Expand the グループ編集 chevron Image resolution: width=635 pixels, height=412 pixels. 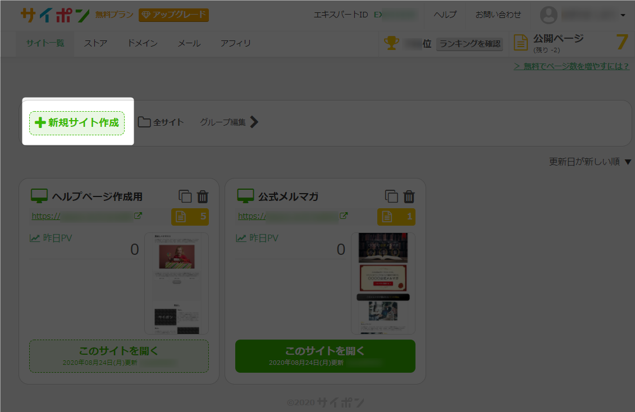254,122
